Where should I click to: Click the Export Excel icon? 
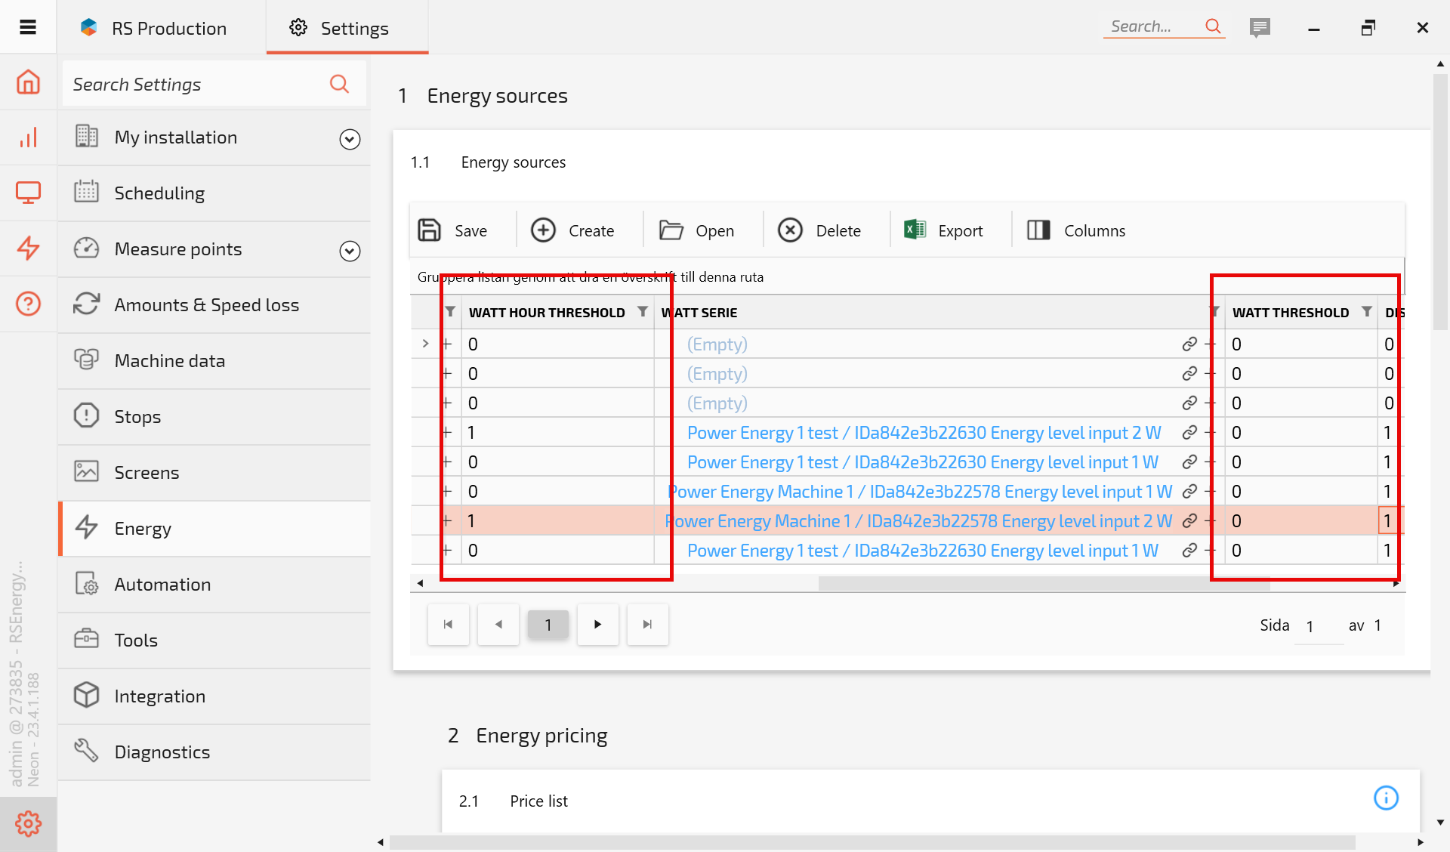point(915,230)
